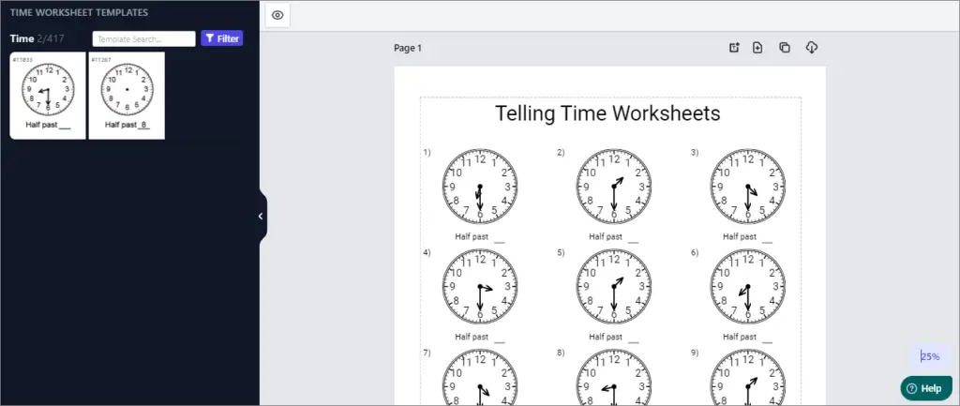
Task: Duplicate the page with the copy icon
Action: 785,48
